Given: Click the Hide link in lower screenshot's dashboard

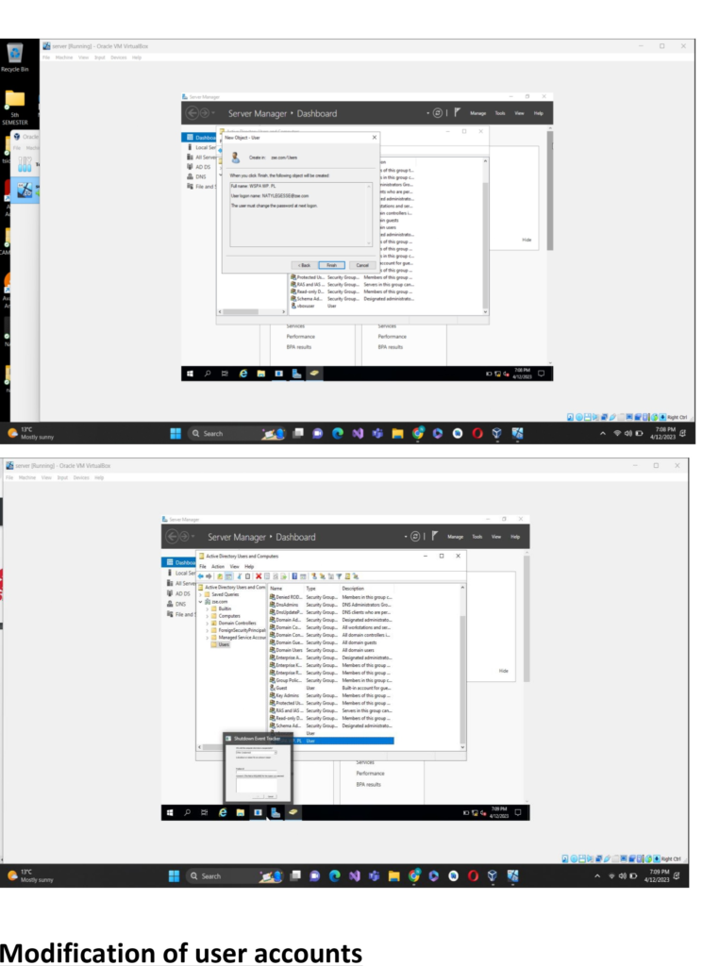Looking at the screenshot, I should tap(503, 671).
